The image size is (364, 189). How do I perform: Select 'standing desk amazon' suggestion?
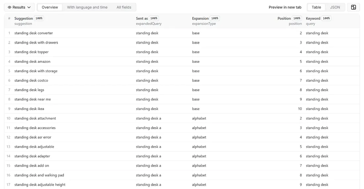tap(32, 61)
